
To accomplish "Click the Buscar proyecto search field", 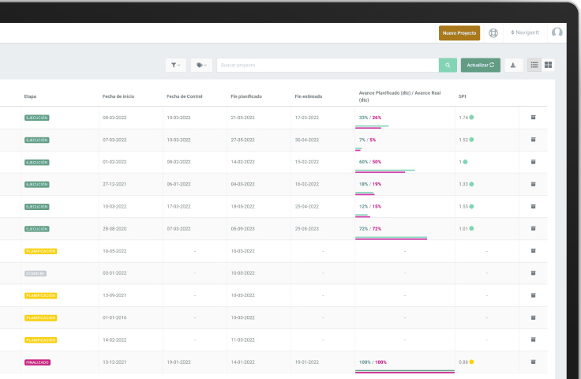I will pos(328,66).
